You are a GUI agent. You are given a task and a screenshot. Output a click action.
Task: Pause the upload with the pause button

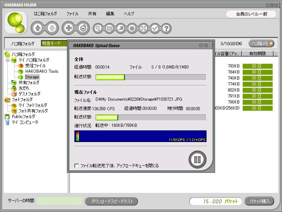pyautogui.click(x=197, y=160)
